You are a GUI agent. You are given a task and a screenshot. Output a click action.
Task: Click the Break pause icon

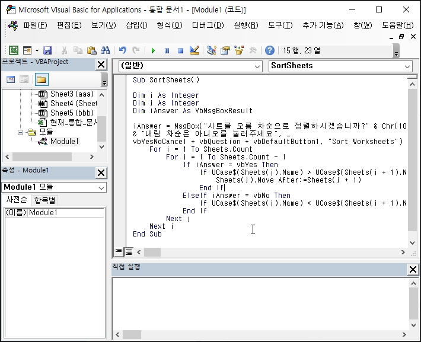(x=167, y=50)
